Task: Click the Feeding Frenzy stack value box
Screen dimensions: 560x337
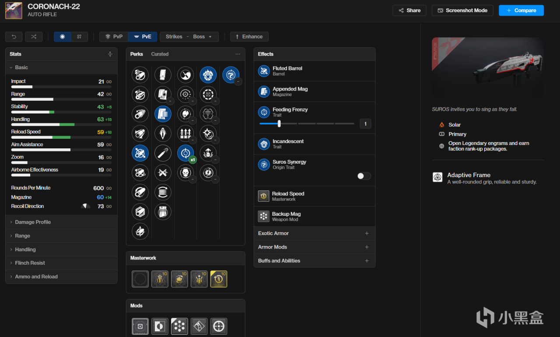Action: [365, 124]
